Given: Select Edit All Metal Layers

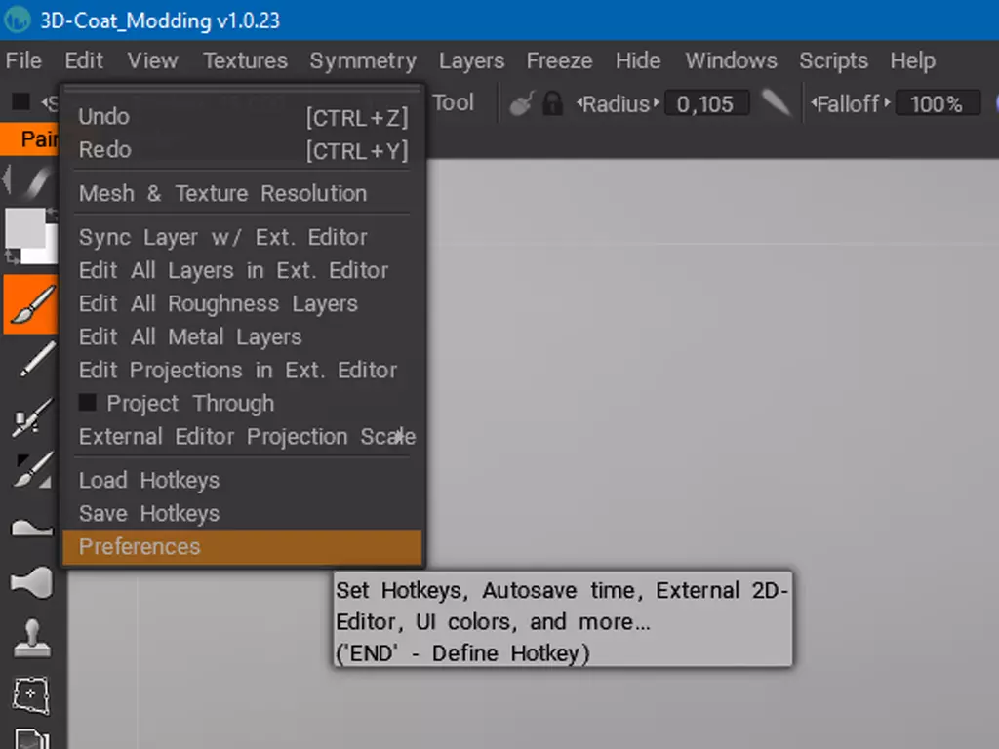Looking at the screenshot, I should coord(243,336).
